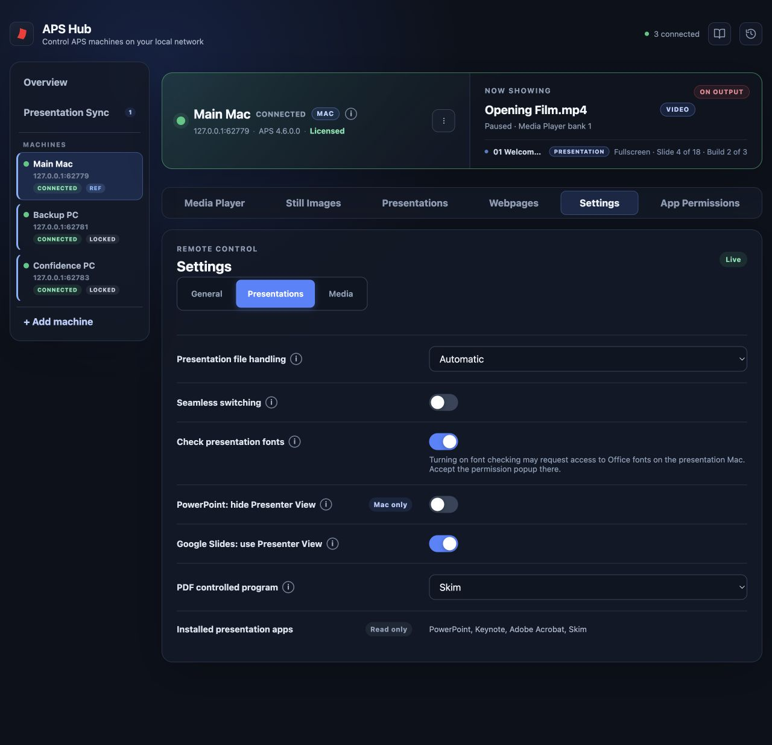
Task: Show info for PDF controlled program
Action: coord(288,587)
